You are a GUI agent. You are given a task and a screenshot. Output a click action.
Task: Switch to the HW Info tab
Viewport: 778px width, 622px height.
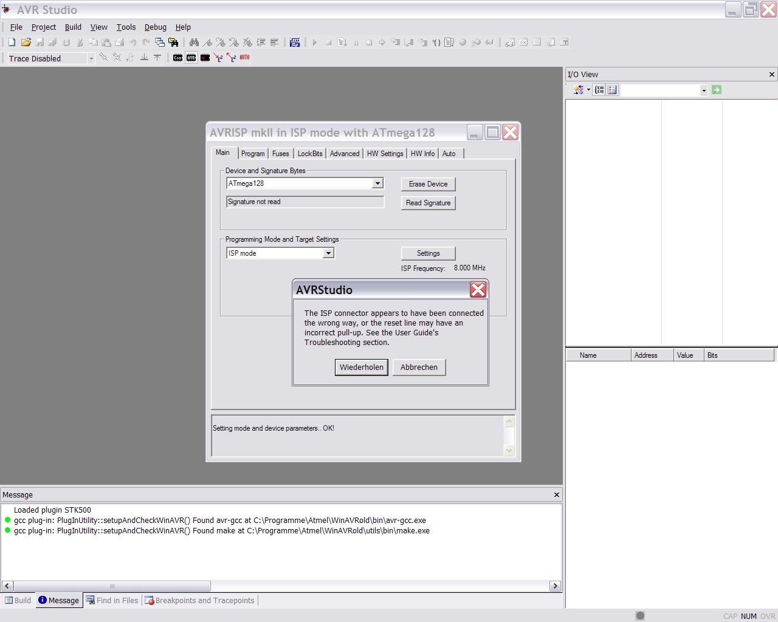point(422,154)
